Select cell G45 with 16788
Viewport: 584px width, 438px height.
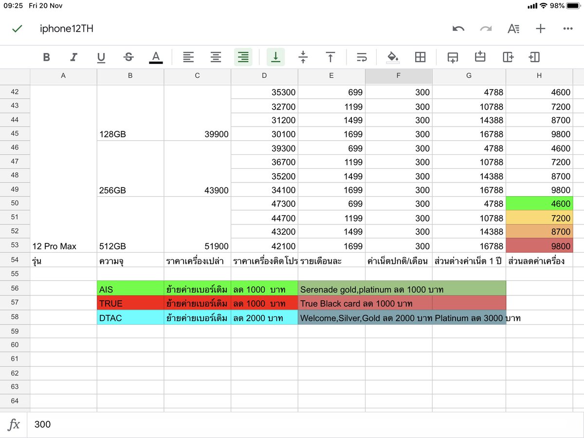(x=469, y=134)
